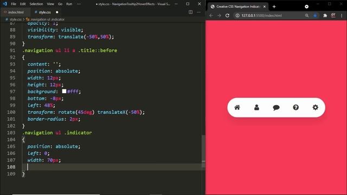
Task: Click the user profile icon in the navigation
Action: 256,107
